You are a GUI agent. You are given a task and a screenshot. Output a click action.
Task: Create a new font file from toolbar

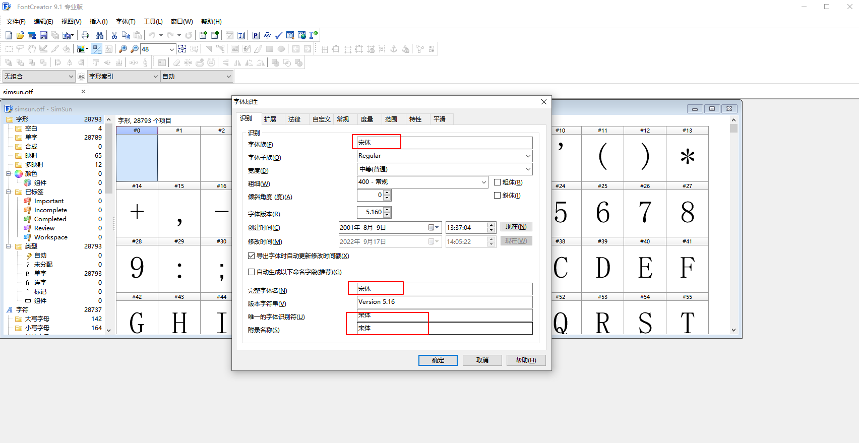(x=9, y=35)
